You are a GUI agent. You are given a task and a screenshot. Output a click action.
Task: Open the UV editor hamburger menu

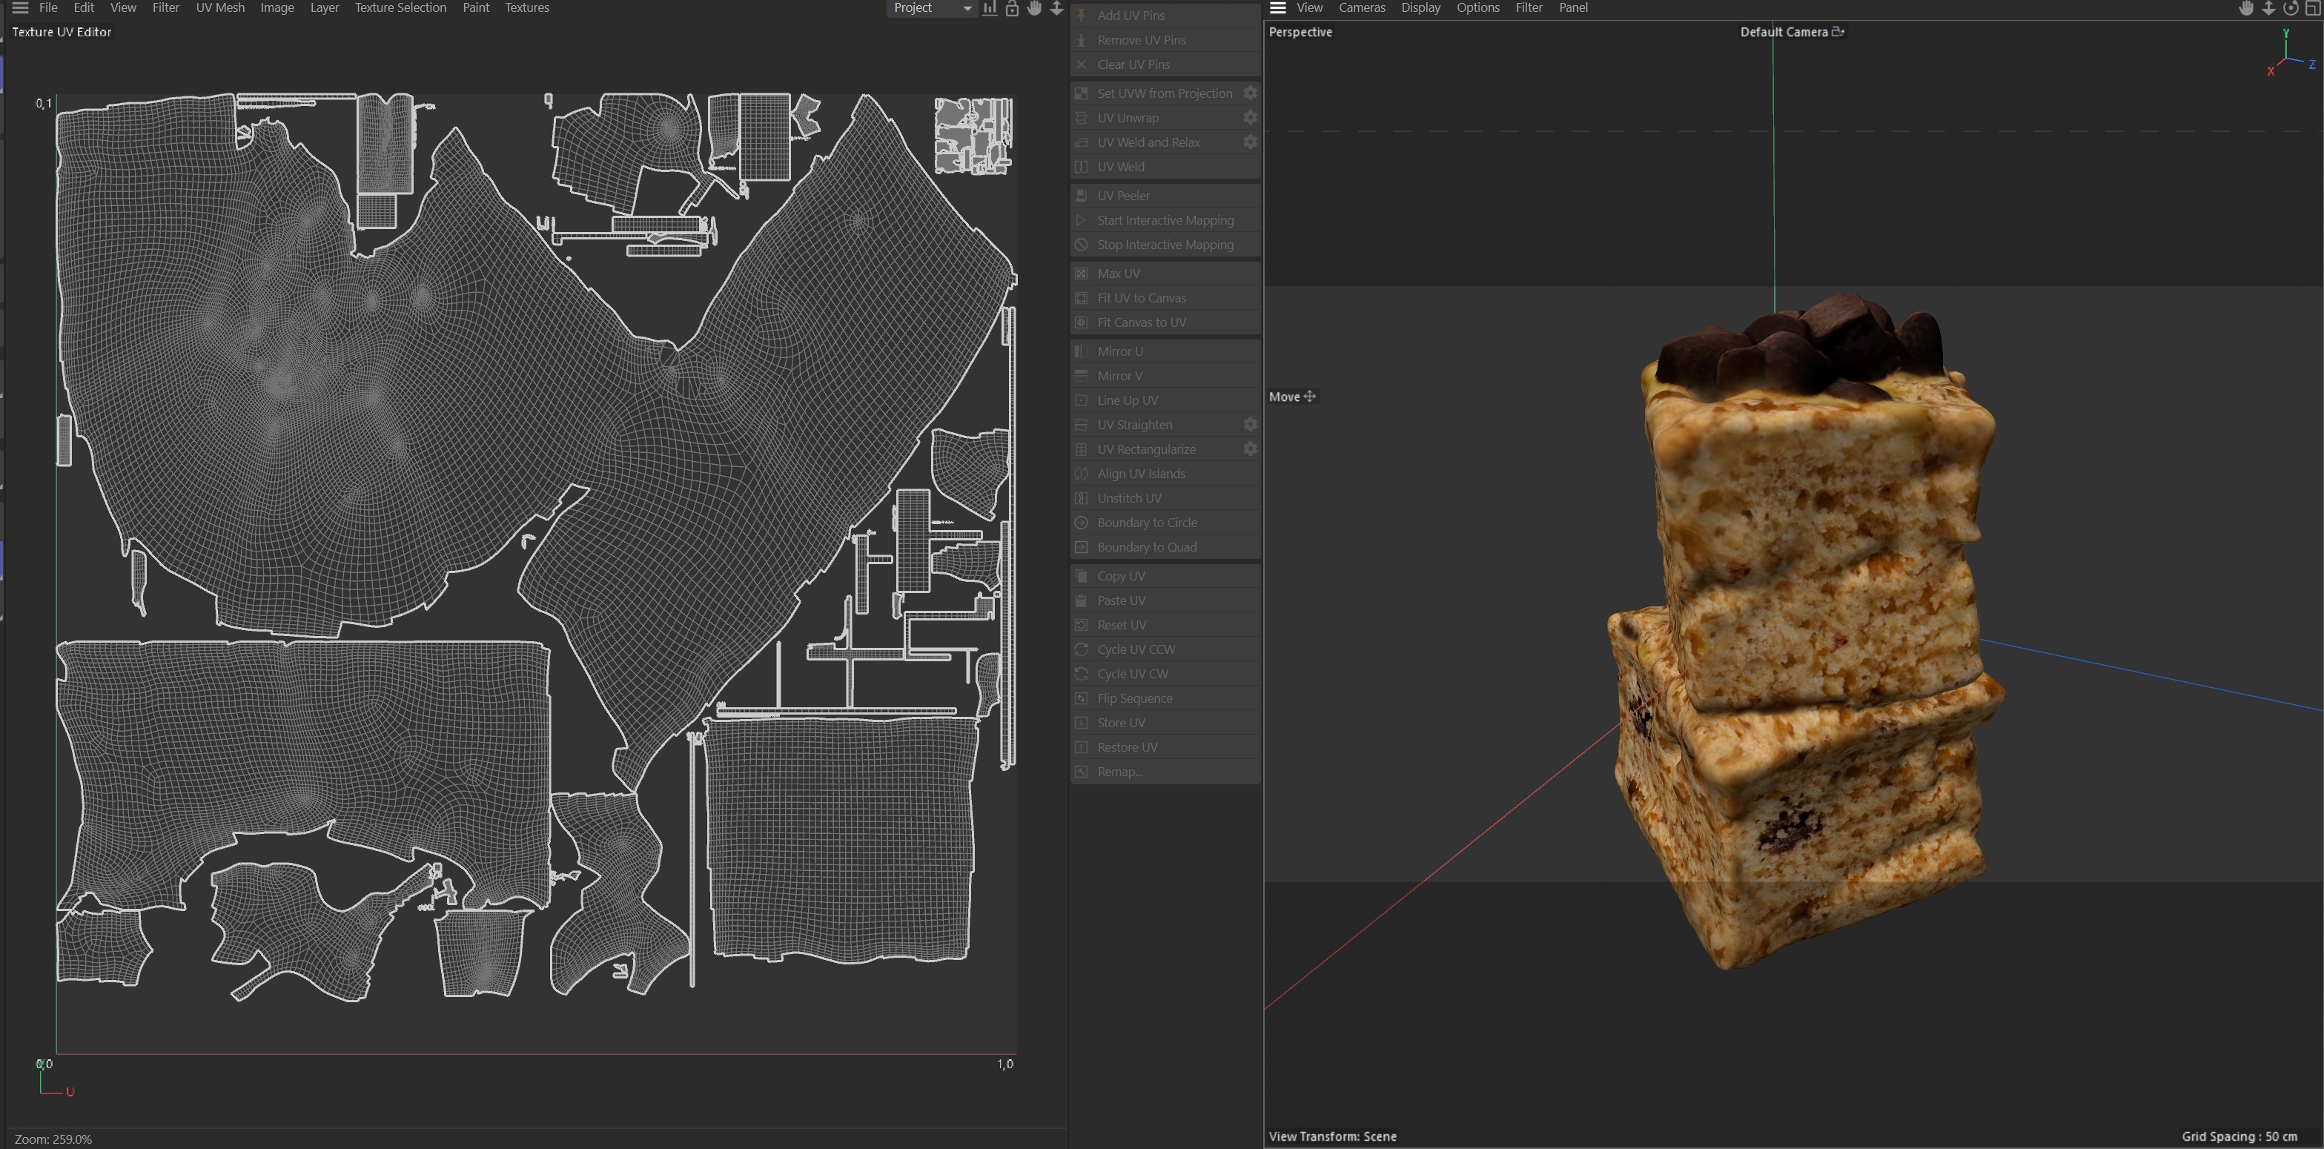click(x=20, y=8)
